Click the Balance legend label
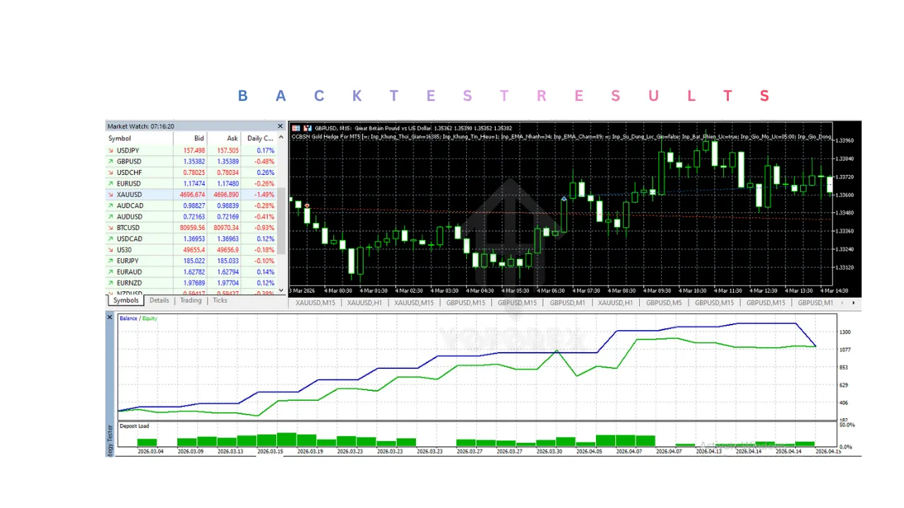The height and width of the screenshot is (508, 904). click(x=129, y=318)
